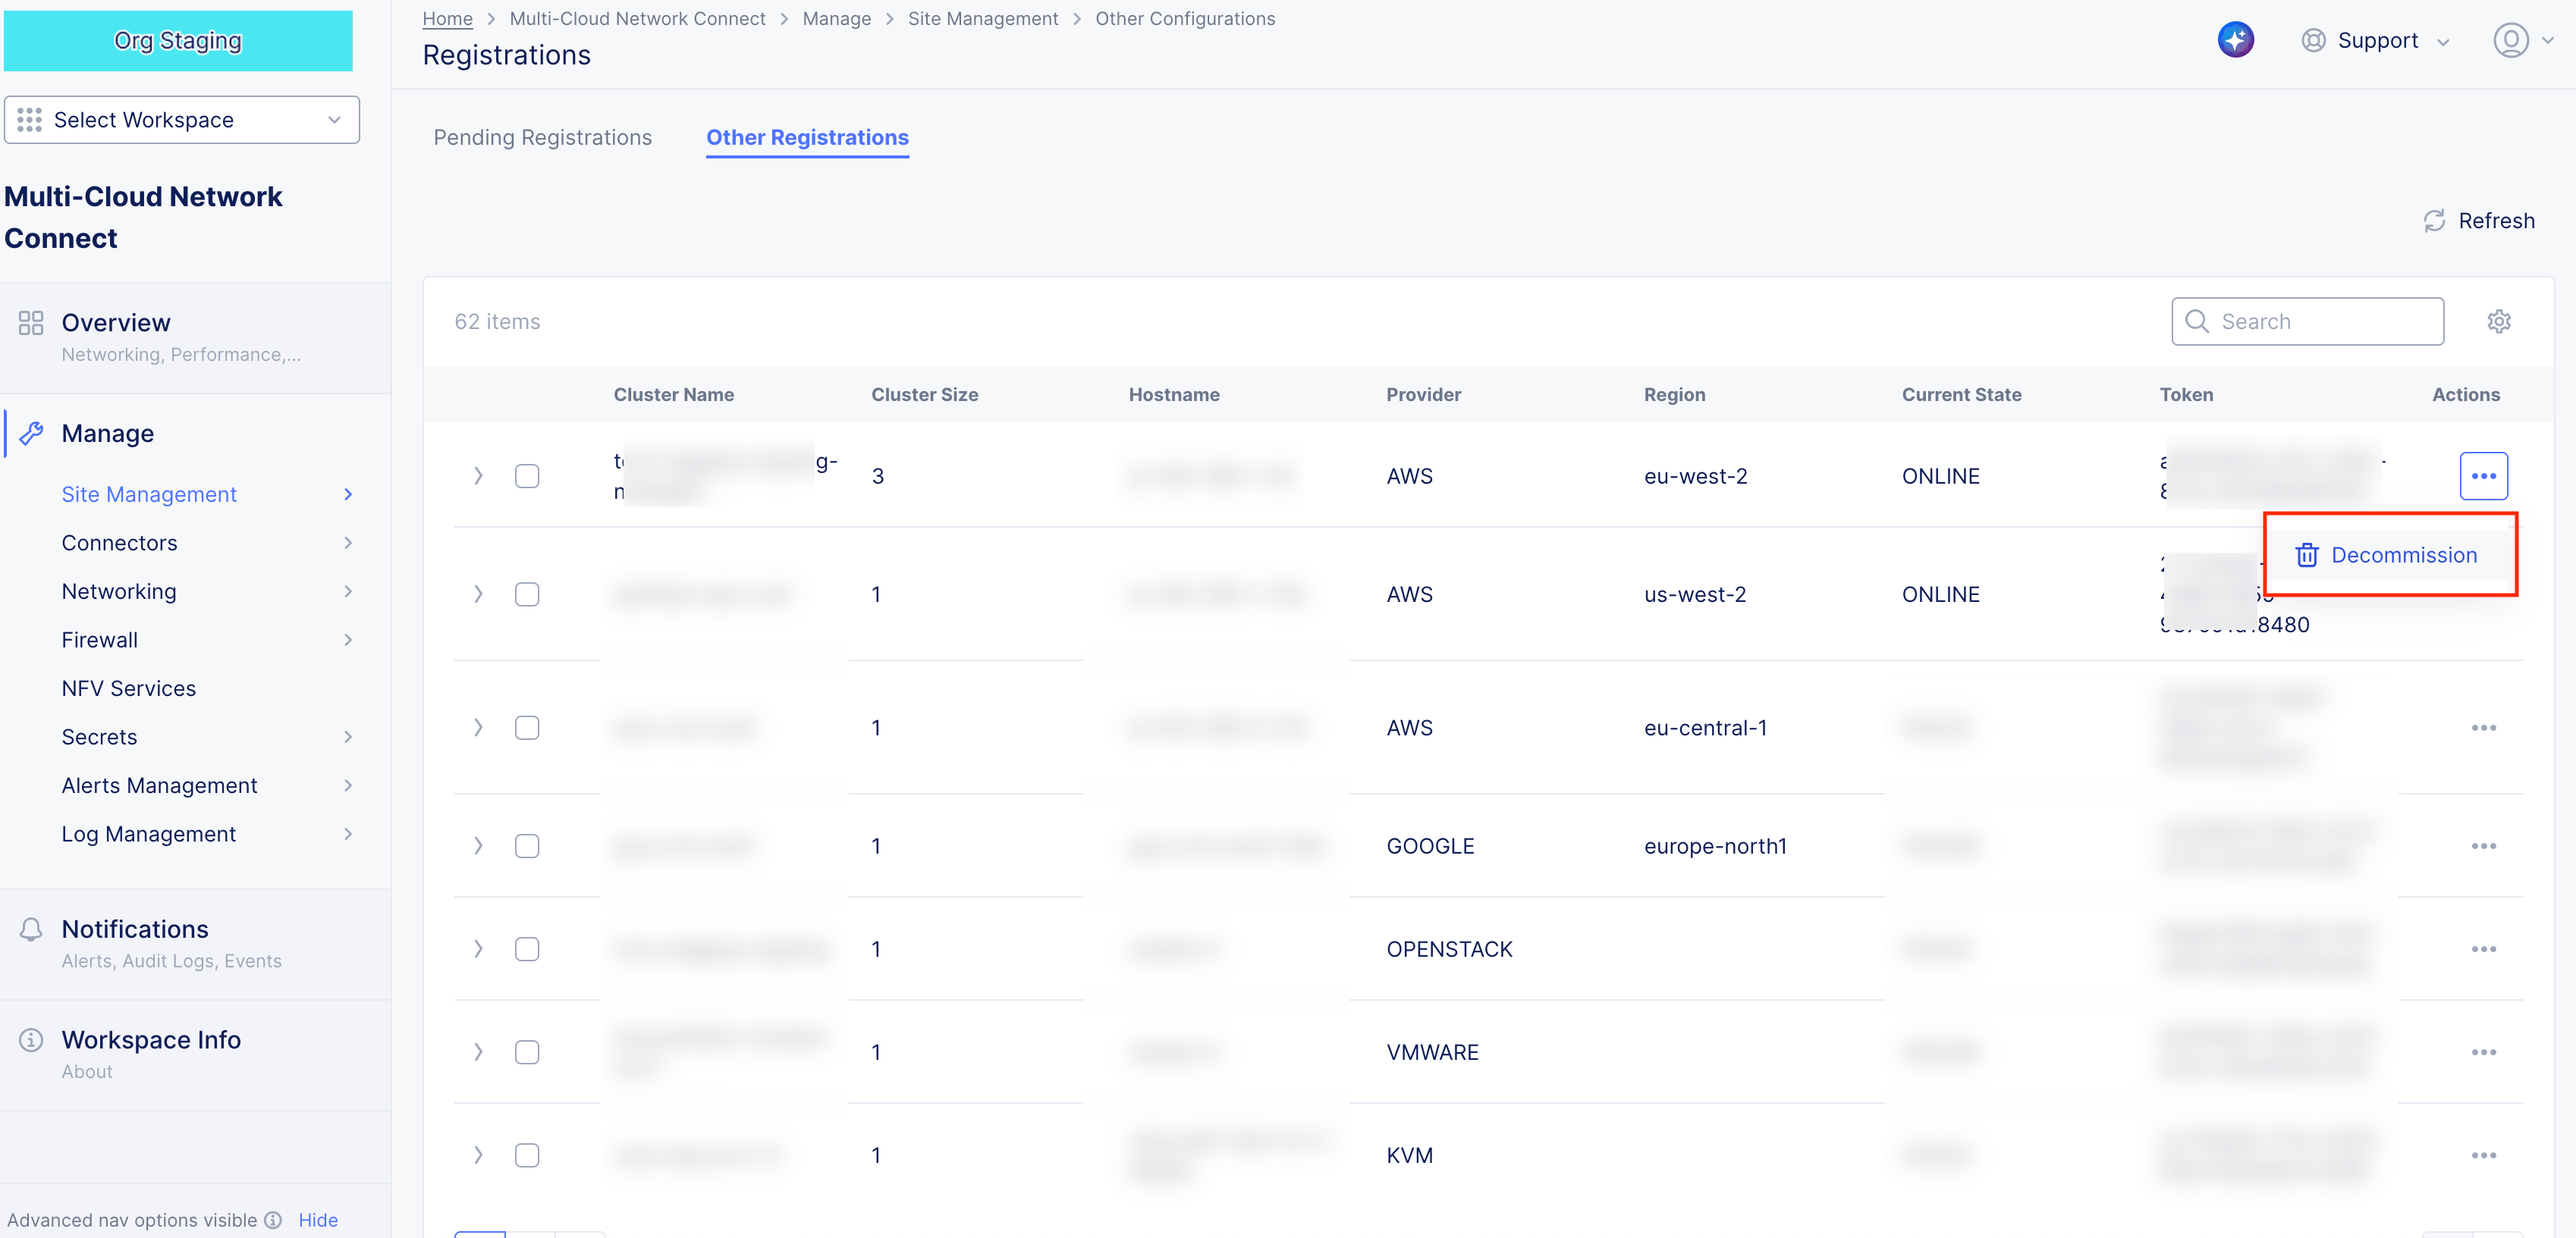Choose Decommission from the actions menu
Image resolution: width=2576 pixels, height=1238 pixels.
click(2388, 556)
